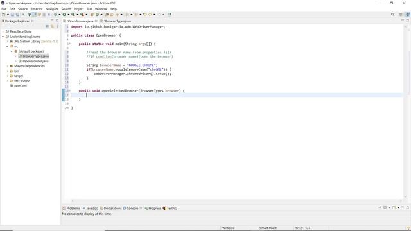Expand the test-output folder
411x231 pixels.
point(7,81)
